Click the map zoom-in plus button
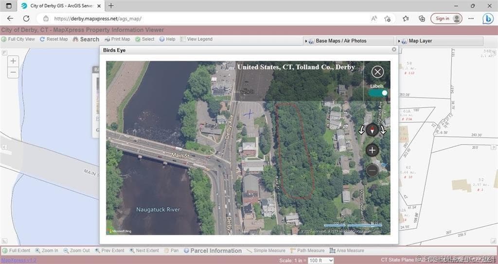This screenshot has height=264, width=498. (x=13, y=61)
